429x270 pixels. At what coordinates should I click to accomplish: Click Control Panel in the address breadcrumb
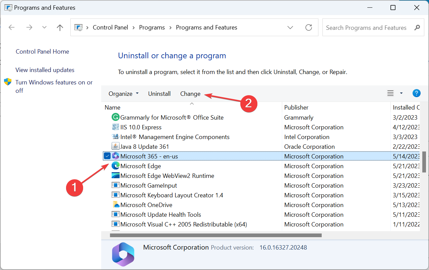[x=110, y=27]
